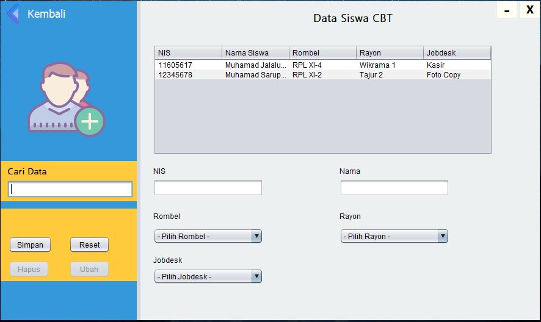
Task: Sort by the NIS column header
Action: coord(189,52)
